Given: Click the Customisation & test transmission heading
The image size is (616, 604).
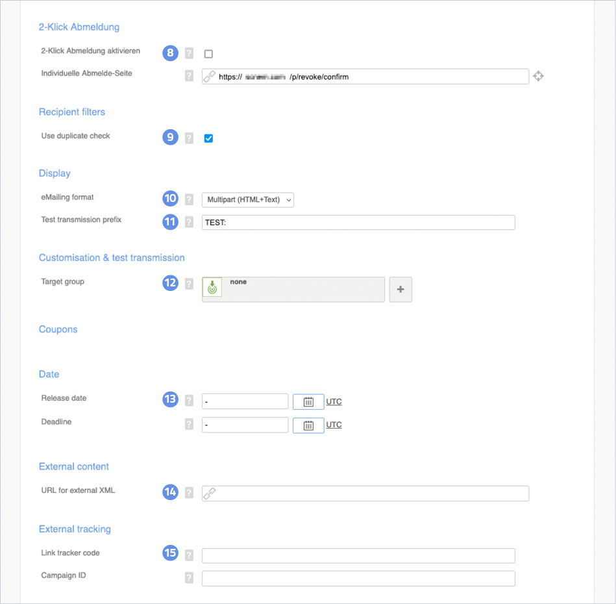Looking at the screenshot, I should (x=112, y=258).
